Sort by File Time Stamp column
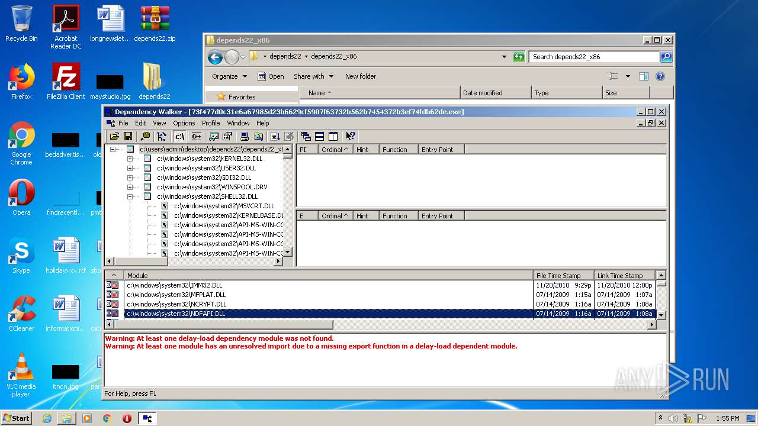The height and width of the screenshot is (426, 758). point(563,275)
